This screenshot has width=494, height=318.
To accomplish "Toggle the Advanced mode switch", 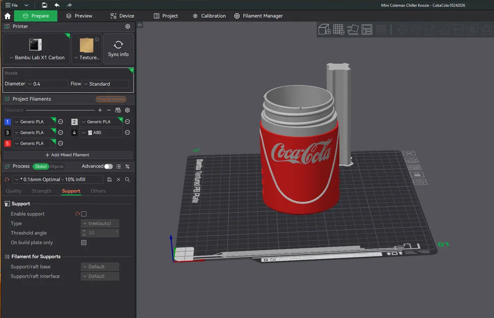I will pos(108,166).
